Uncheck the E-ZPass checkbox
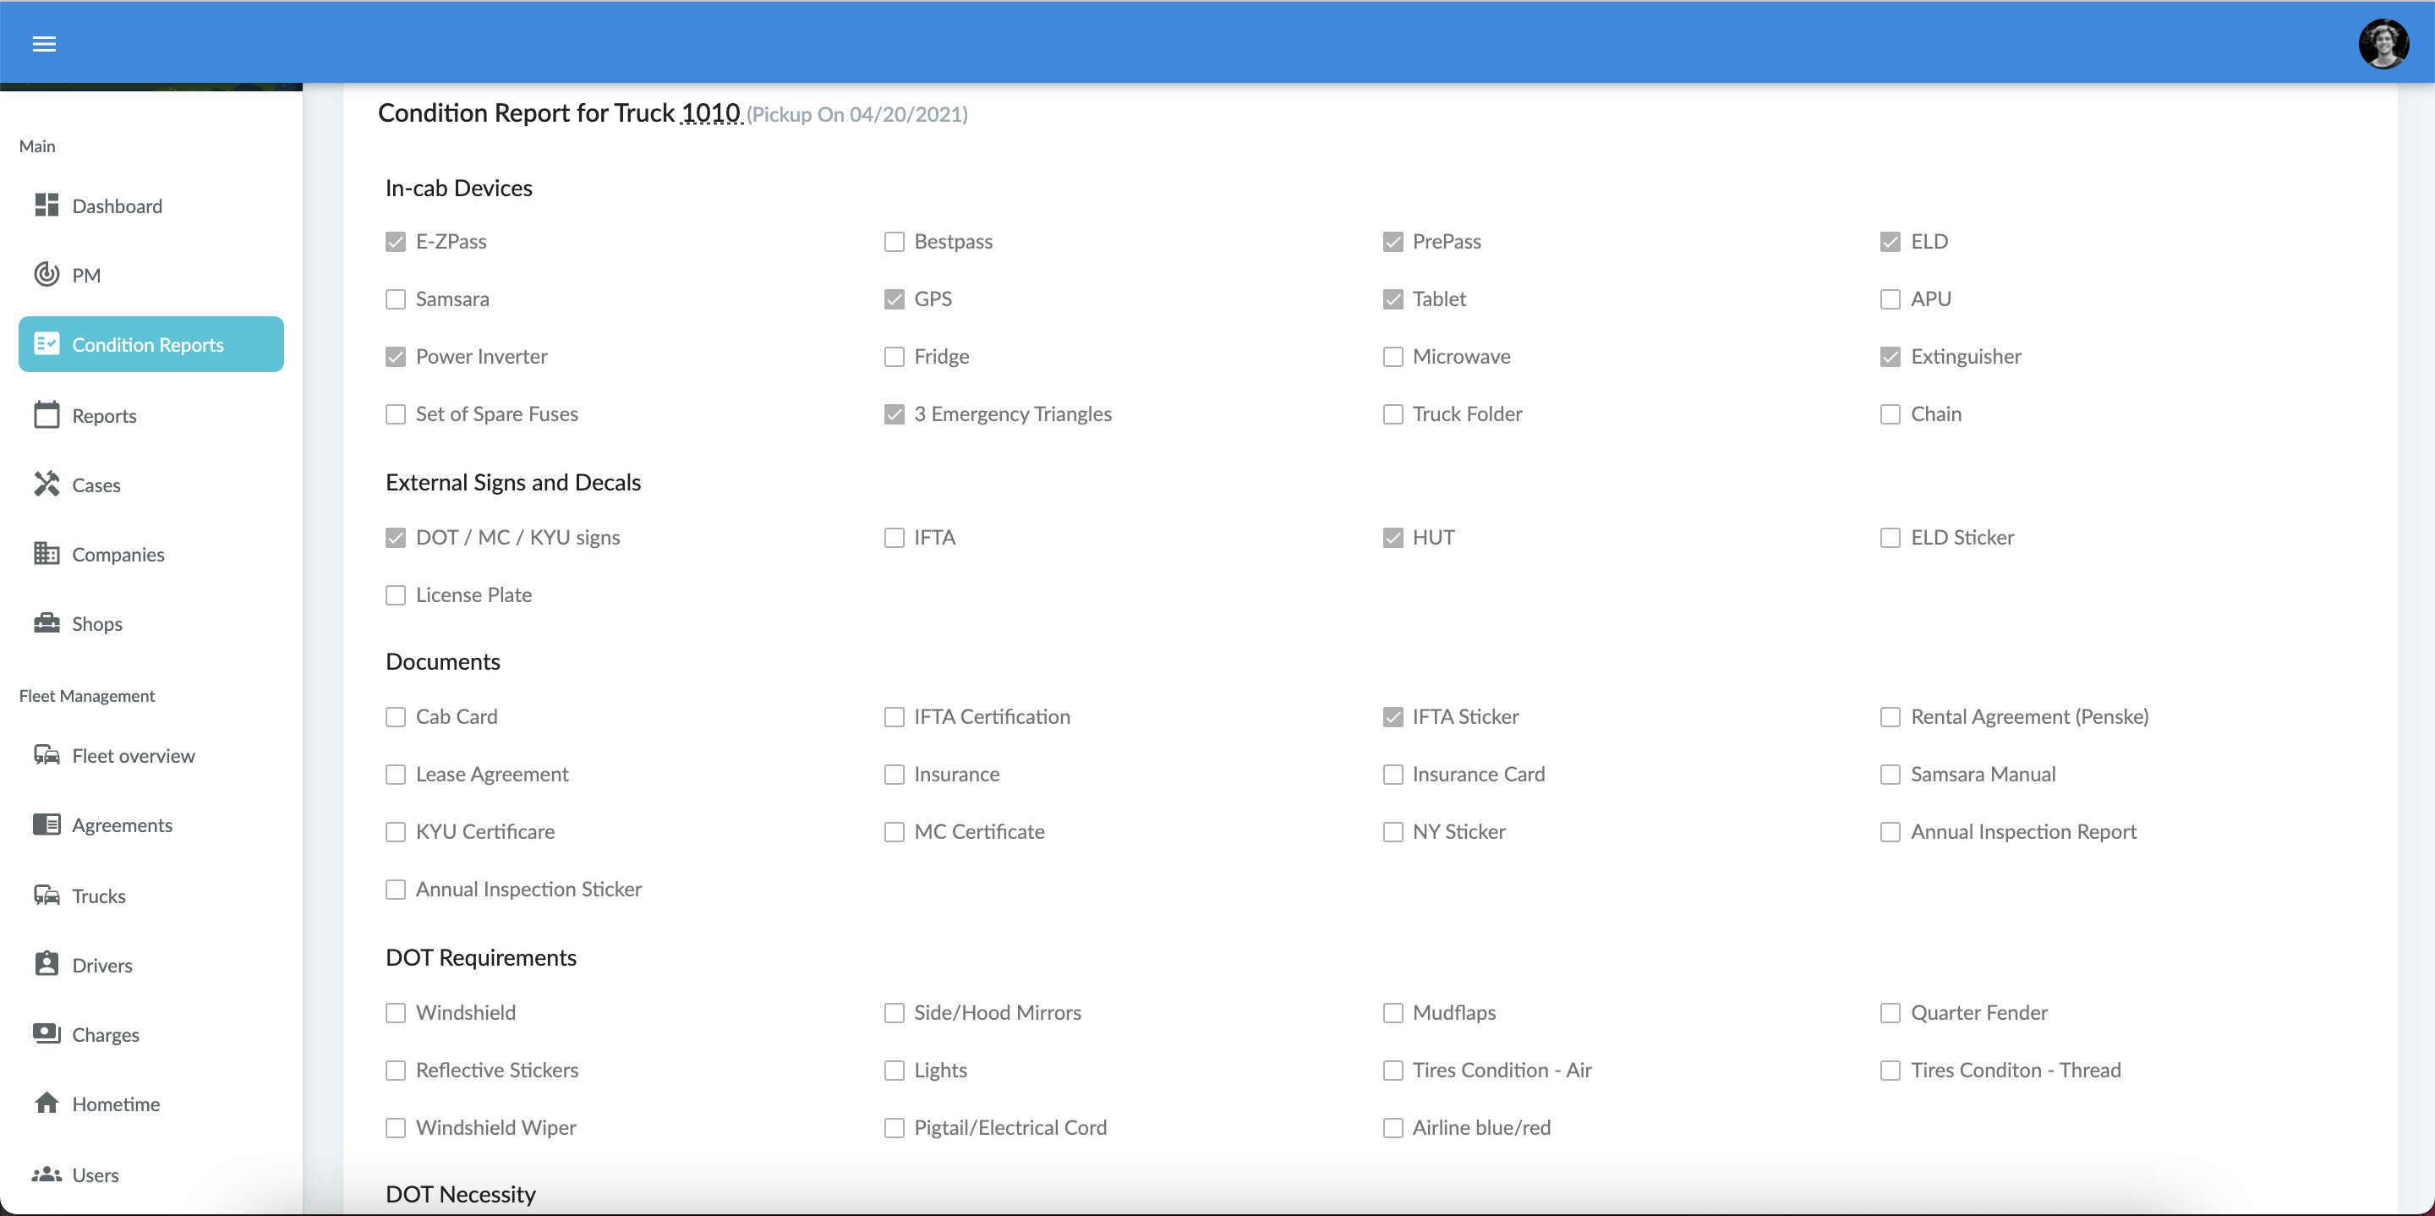 coord(396,242)
